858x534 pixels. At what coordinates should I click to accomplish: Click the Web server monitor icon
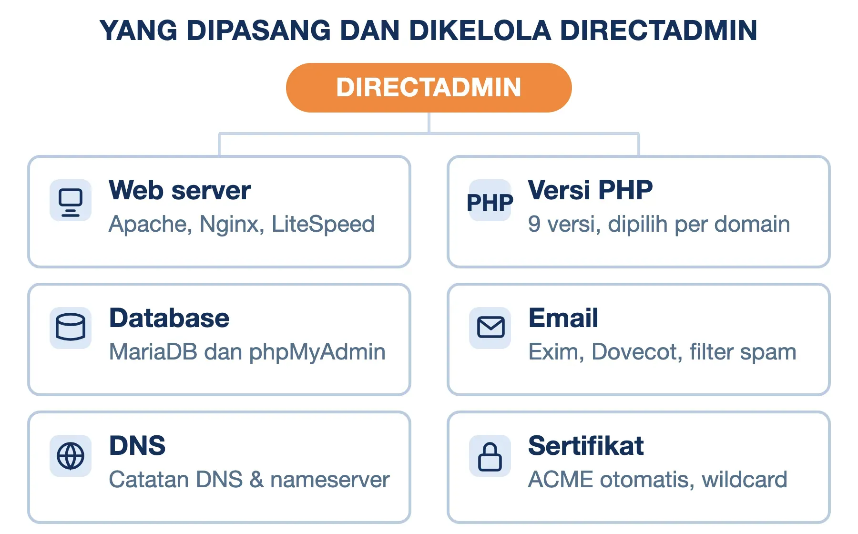coord(71,200)
